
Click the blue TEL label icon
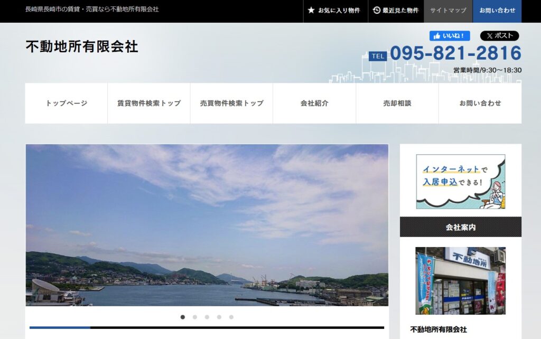click(378, 56)
